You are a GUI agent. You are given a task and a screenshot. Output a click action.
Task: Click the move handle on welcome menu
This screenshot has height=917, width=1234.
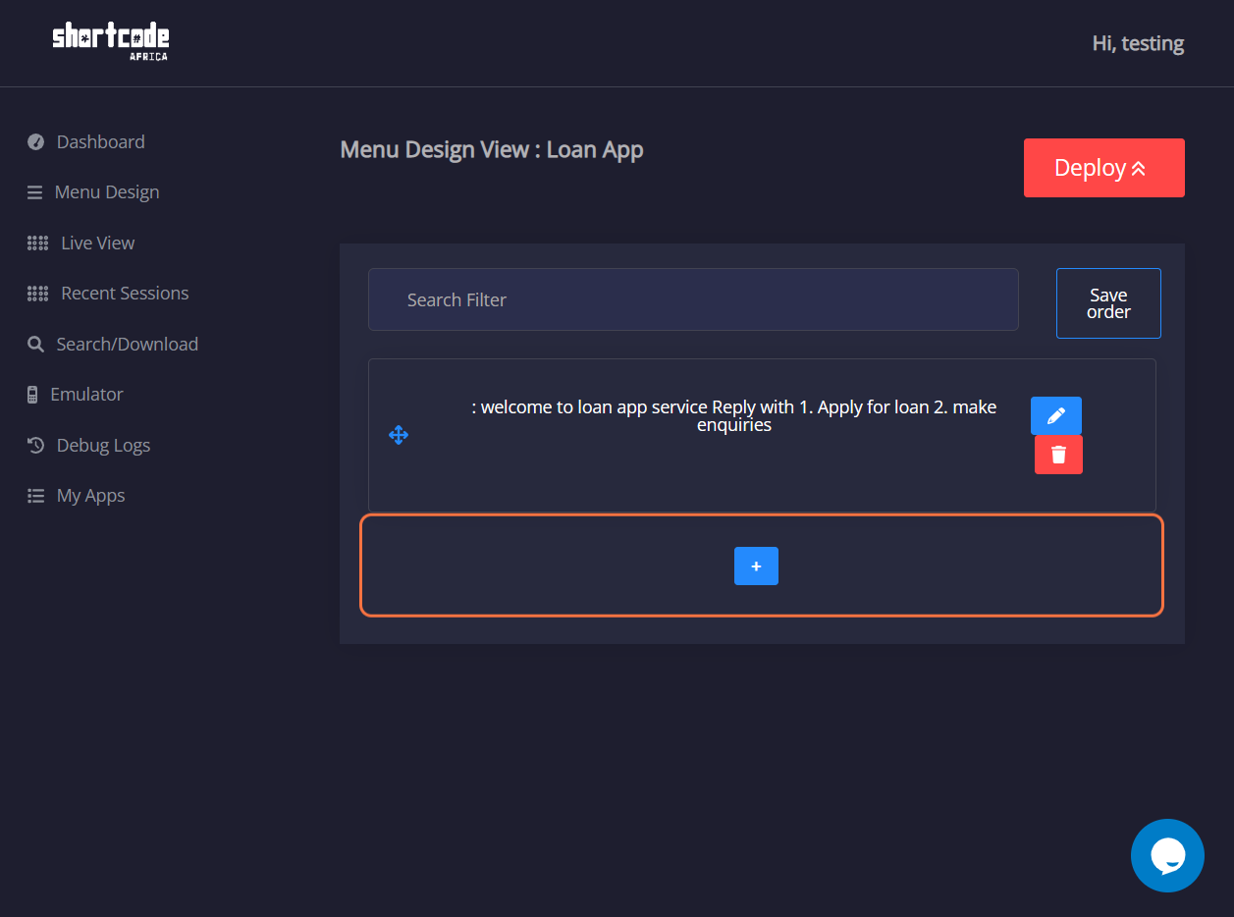click(x=399, y=435)
